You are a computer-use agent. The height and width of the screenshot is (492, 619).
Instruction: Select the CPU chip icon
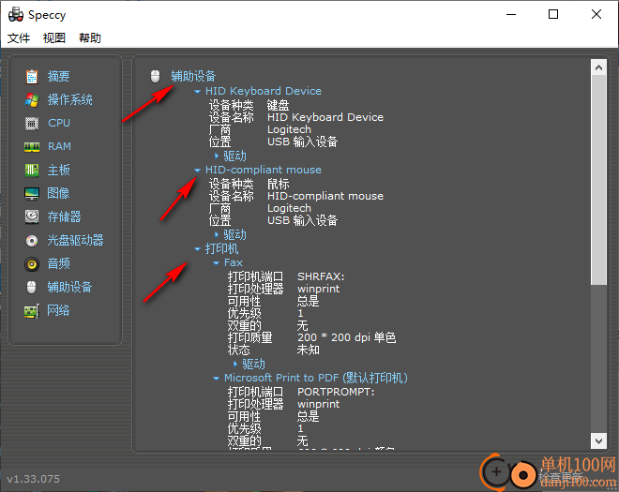pos(32,124)
